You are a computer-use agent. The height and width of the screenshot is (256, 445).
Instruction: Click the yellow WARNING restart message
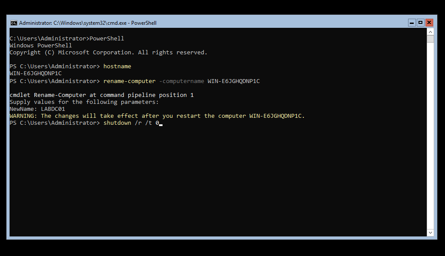point(157,116)
